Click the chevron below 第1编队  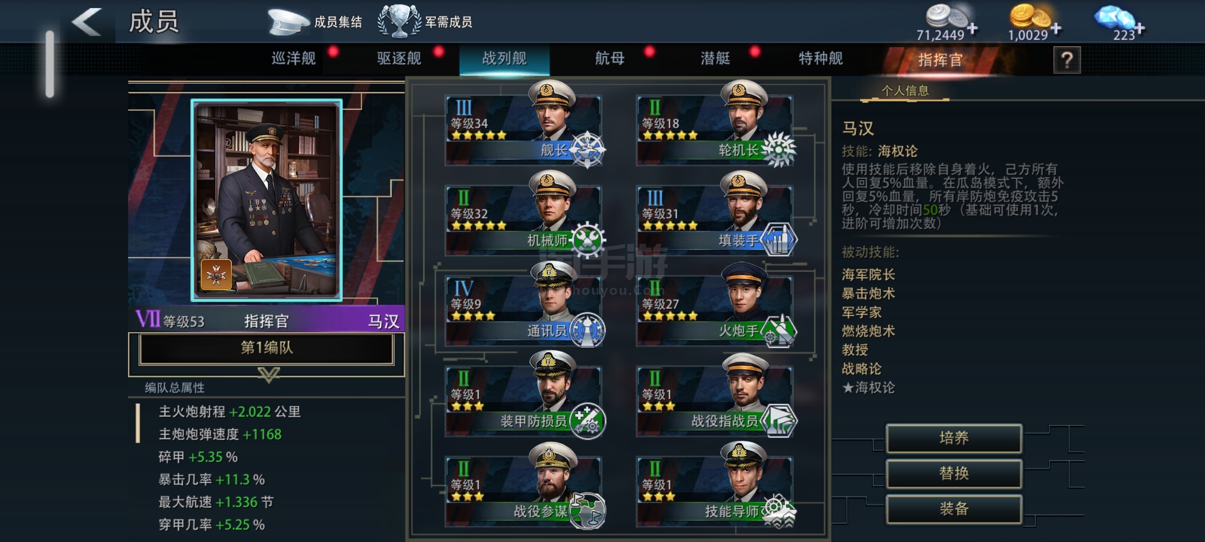[269, 374]
